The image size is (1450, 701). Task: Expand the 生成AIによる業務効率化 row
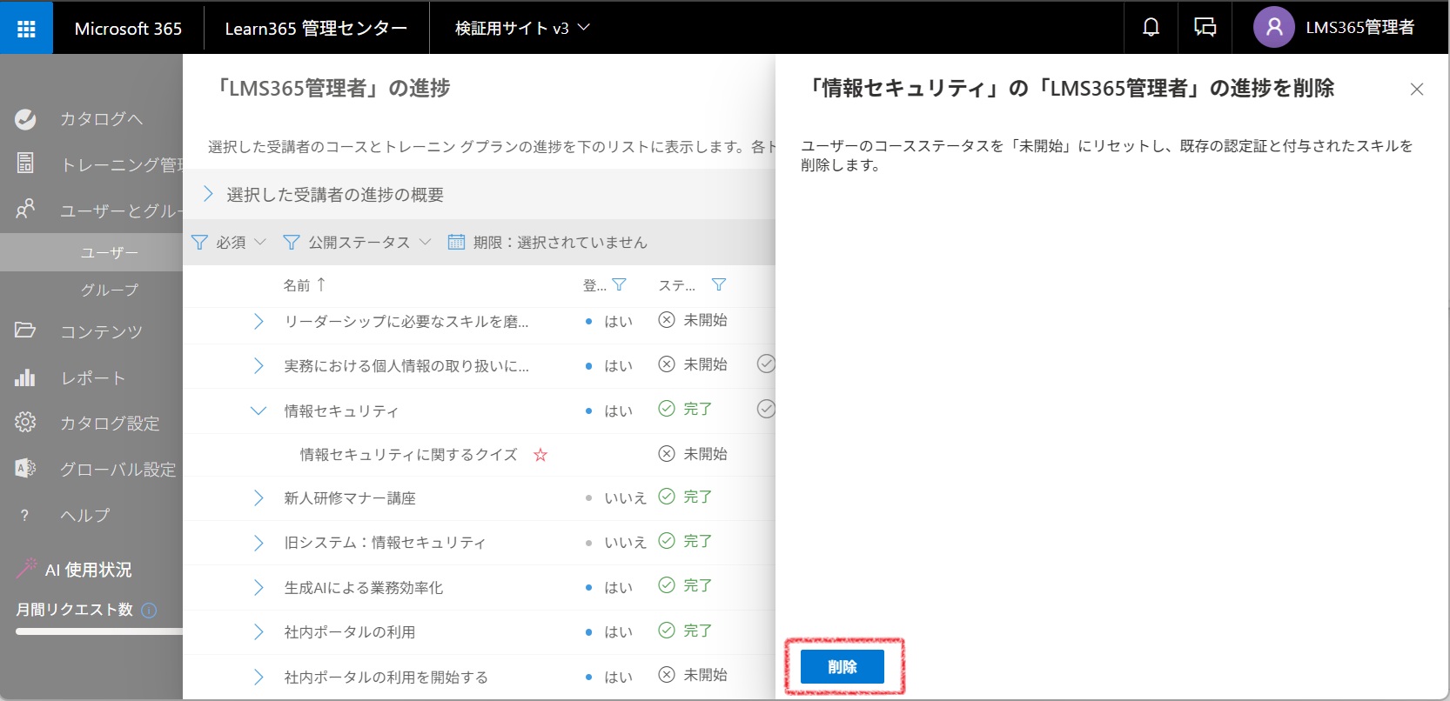coord(258,587)
